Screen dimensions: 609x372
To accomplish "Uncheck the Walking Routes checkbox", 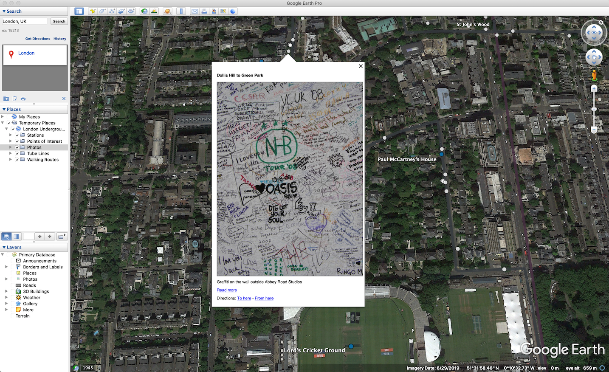I will [x=17, y=160].
